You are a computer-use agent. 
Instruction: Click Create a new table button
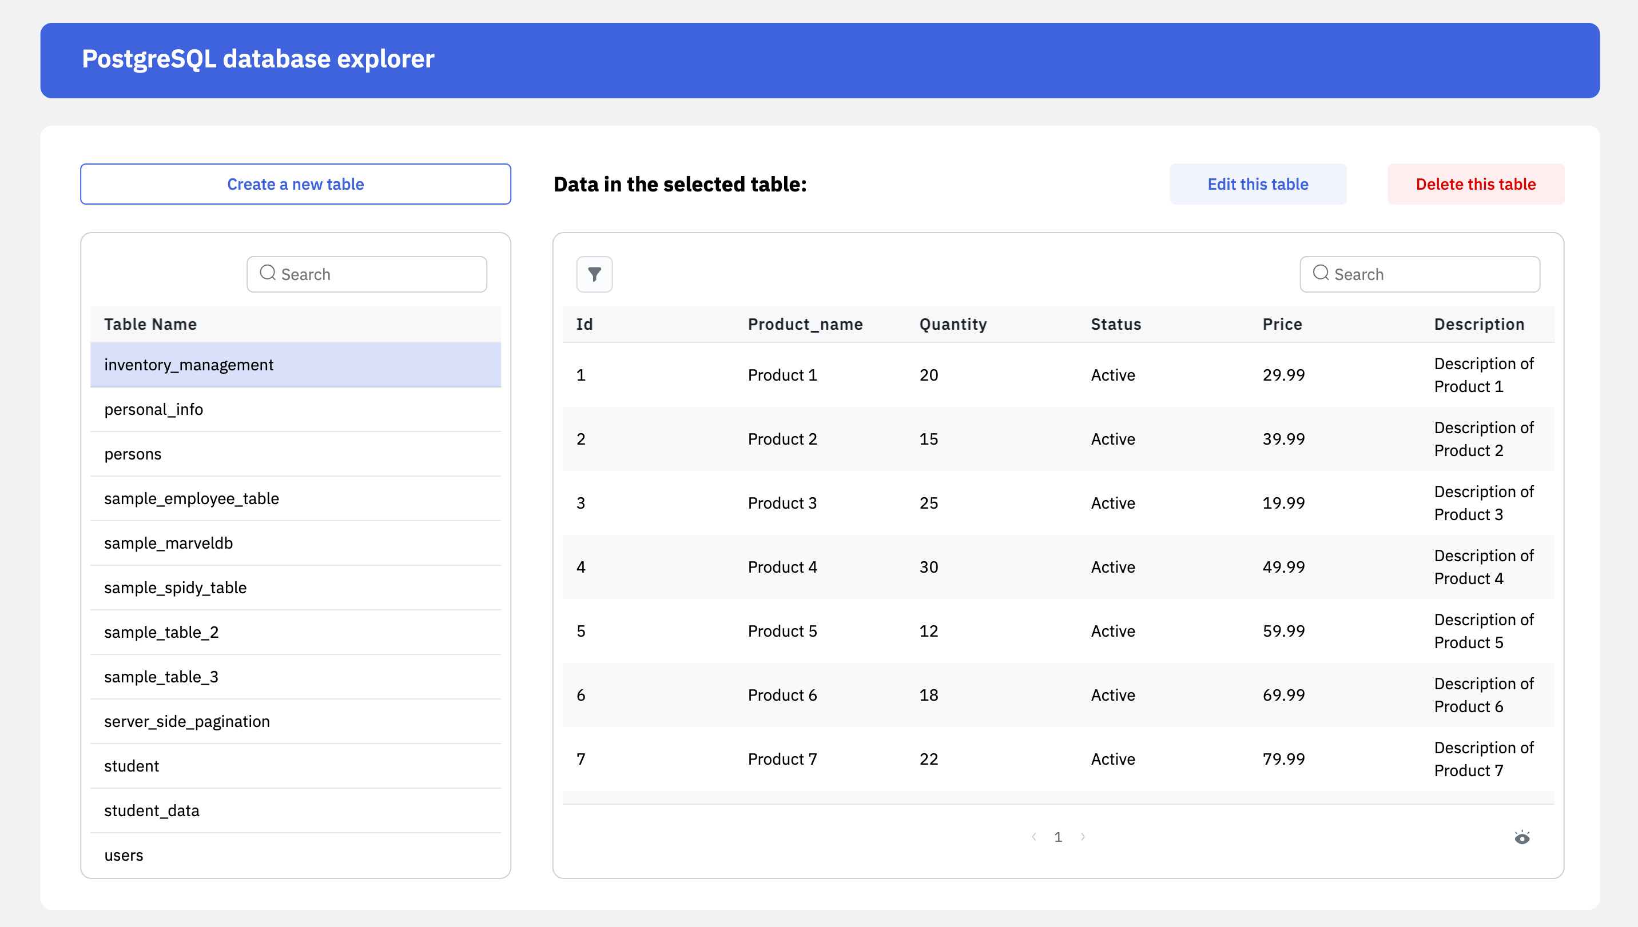pos(296,184)
